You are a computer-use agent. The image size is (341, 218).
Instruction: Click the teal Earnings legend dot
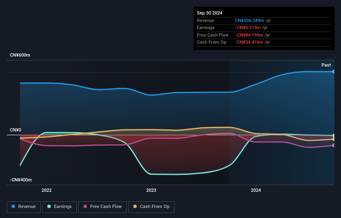pyautogui.click(x=49, y=206)
